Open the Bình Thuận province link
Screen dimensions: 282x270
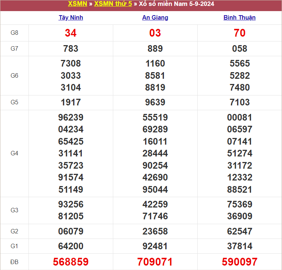pyautogui.click(x=239, y=18)
